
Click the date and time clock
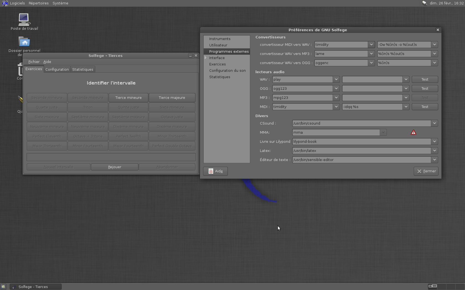[447, 3]
